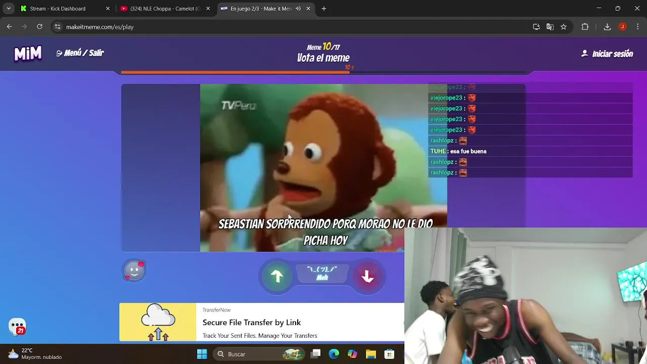Open browser downloads
The height and width of the screenshot is (364, 647).
[608, 27]
